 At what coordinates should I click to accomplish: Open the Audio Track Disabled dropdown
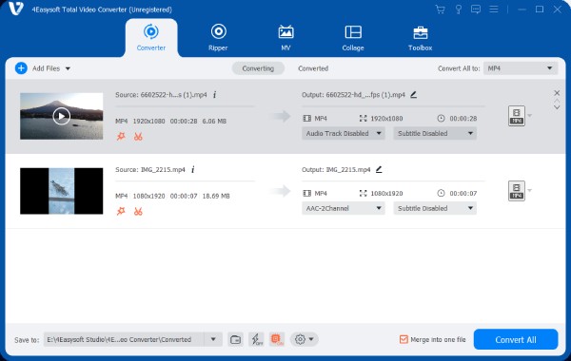coord(343,133)
